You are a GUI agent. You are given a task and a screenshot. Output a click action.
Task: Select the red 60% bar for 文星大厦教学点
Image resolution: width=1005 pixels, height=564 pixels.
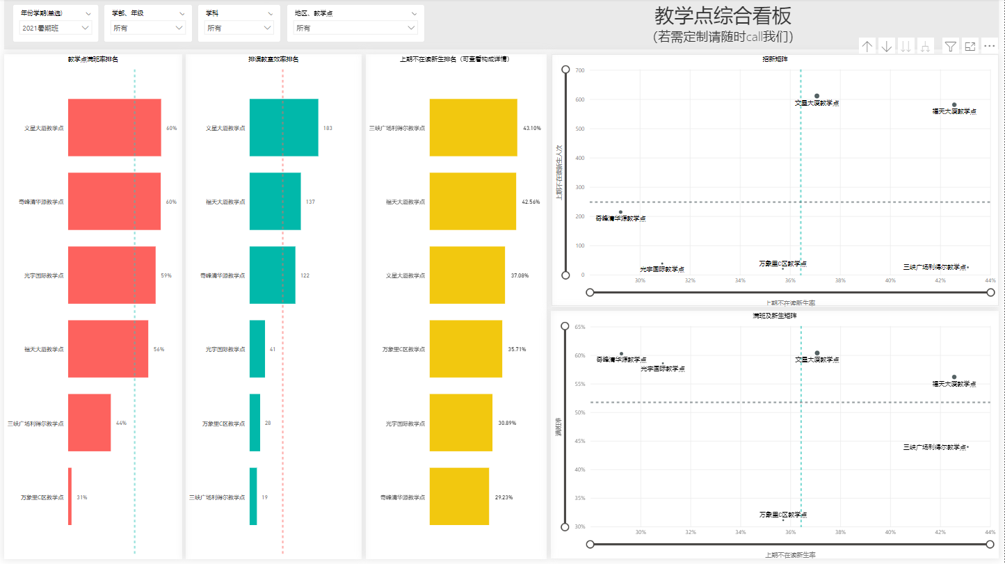pyautogui.click(x=114, y=128)
